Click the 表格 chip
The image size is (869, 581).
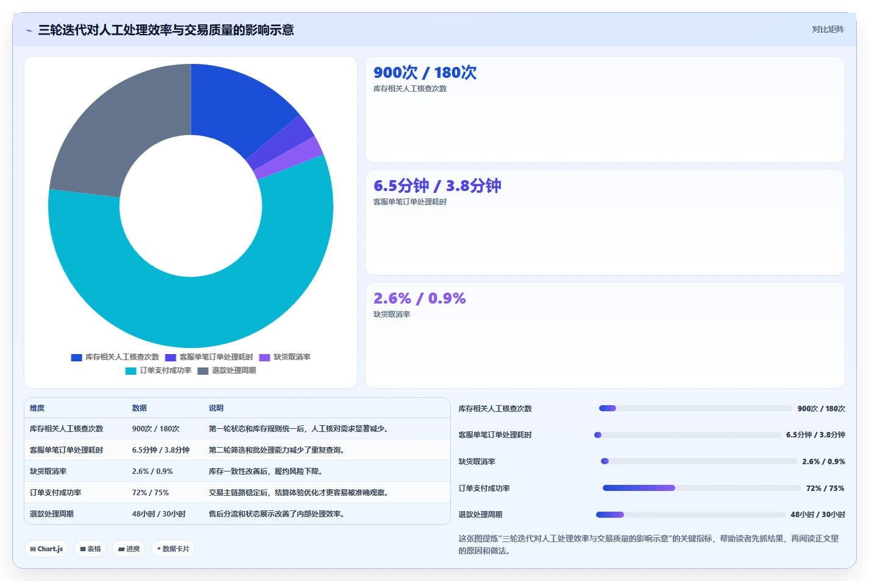[x=90, y=549]
